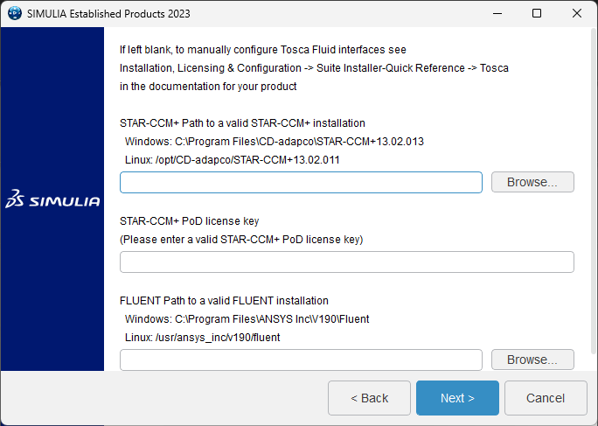Click the Linux /usr/ansys_inc/v190/fluent example path
The width and height of the screenshot is (598, 426).
203,338
